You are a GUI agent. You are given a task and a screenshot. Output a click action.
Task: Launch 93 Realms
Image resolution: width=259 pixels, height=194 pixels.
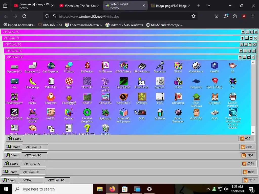point(87,68)
